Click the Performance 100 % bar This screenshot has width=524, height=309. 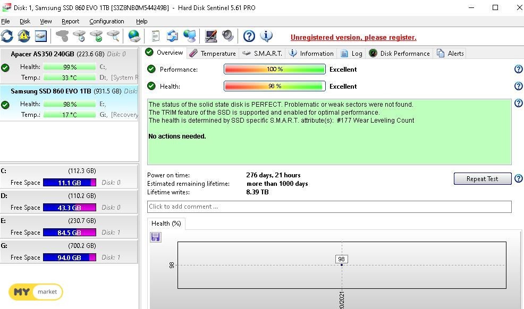pos(274,69)
